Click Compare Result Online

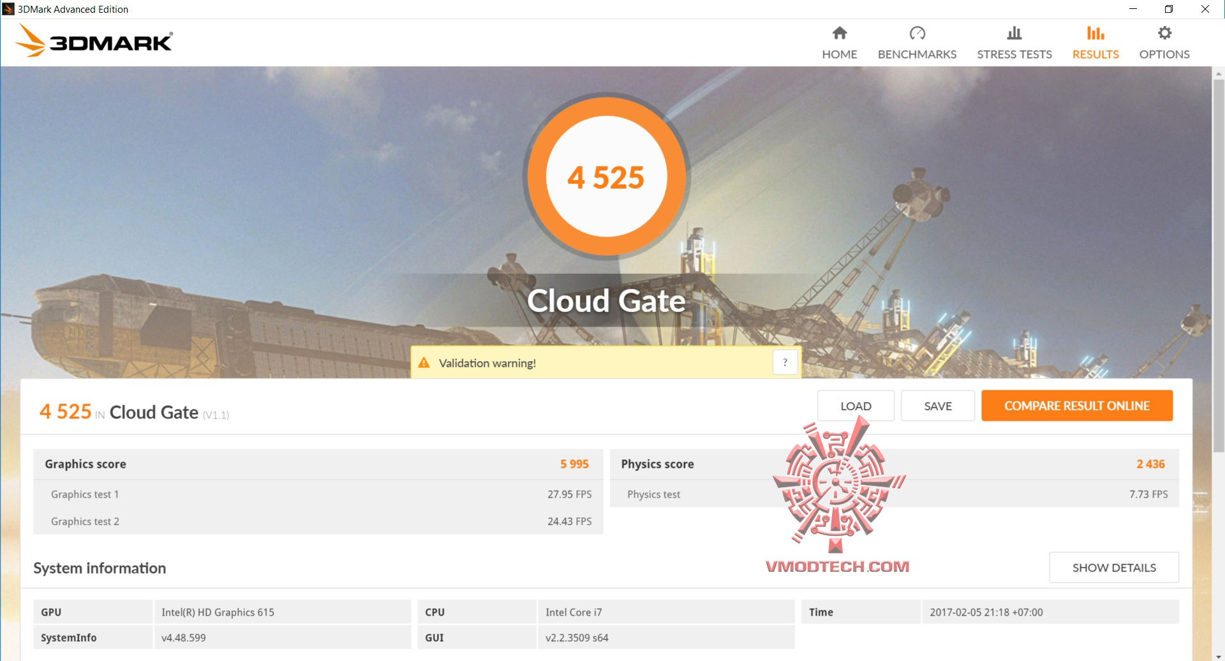tap(1076, 406)
